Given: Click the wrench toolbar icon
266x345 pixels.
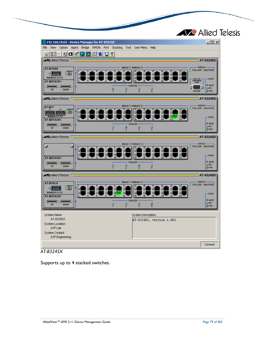Looking at the screenshot, I should click(x=76, y=54).
